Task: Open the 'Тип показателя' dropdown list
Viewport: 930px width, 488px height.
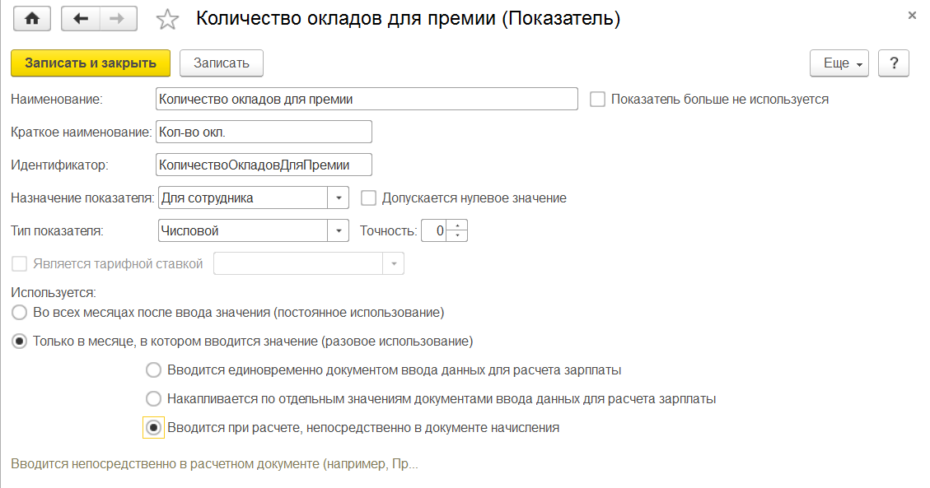Action: [x=339, y=231]
